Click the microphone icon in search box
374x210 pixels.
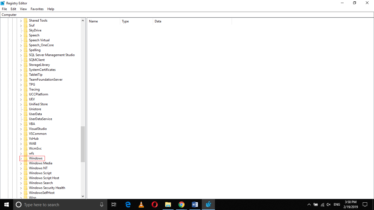tap(102, 205)
